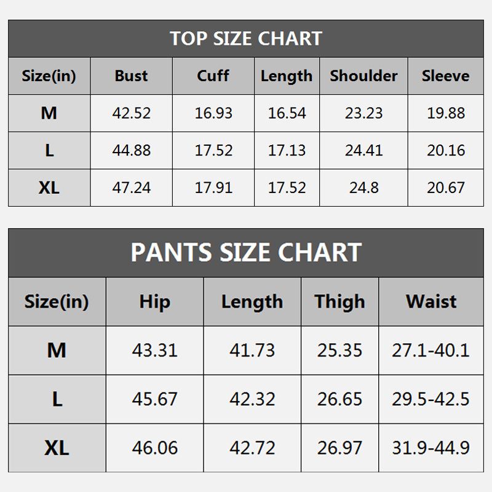Click the Sleeve column header
The image size is (492, 492).
pos(445,76)
